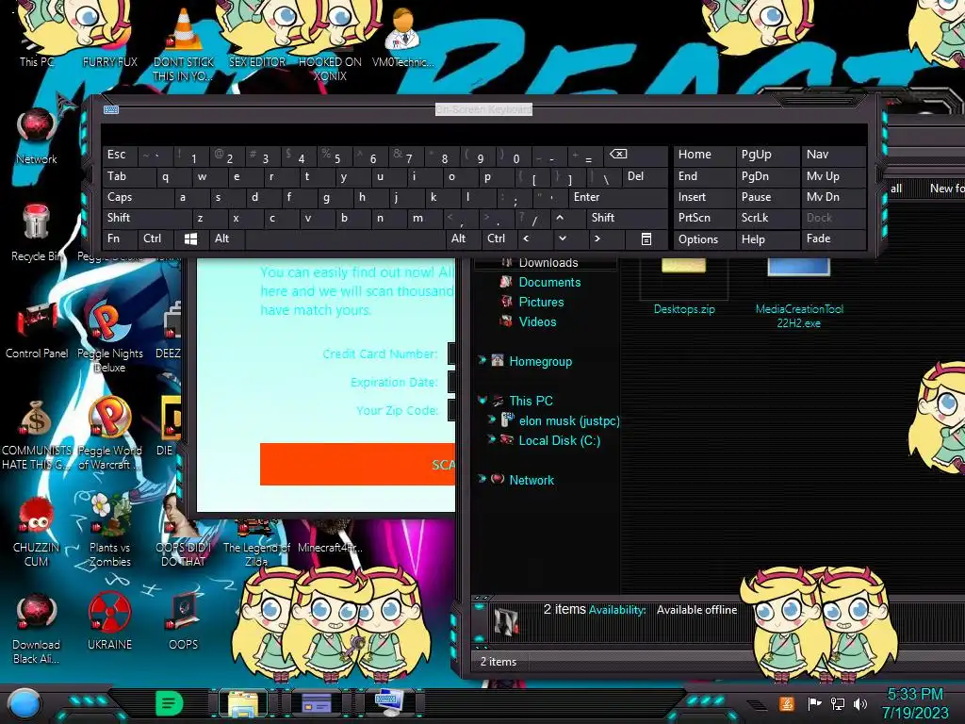This screenshot has width=965, height=724.
Task: Open the OOPS desktop shortcut
Action: [x=183, y=622]
